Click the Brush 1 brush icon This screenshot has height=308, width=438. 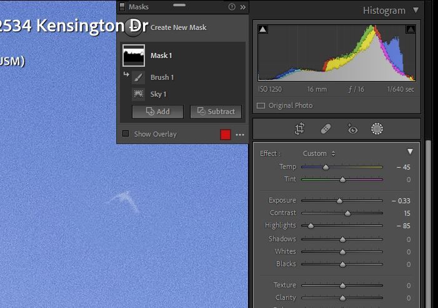[x=138, y=77]
